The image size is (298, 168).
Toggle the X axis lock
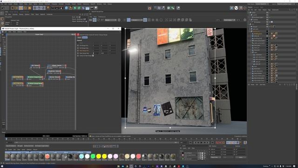coord(35,8)
